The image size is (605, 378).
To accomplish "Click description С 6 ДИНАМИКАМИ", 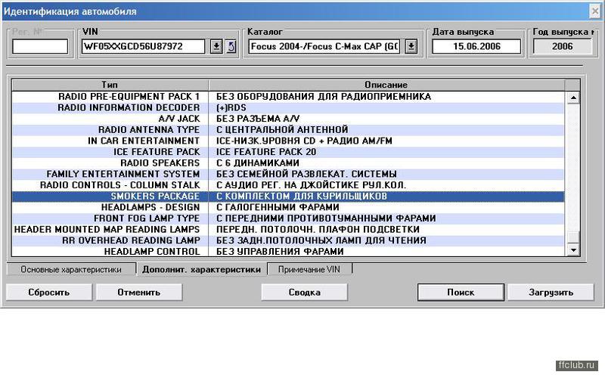I will pyautogui.click(x=258, y=163).
